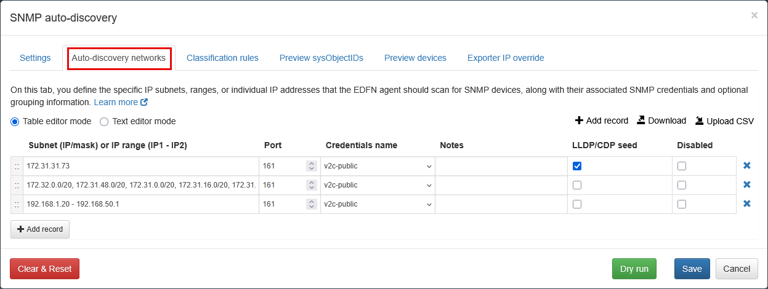The image size is (768, 289).
Task: Open the Learn more external link icon
Action: [144, 102]
